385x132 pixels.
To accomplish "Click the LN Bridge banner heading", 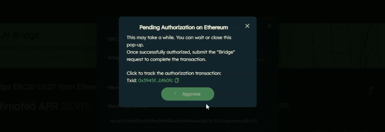I will coord(19,35).
